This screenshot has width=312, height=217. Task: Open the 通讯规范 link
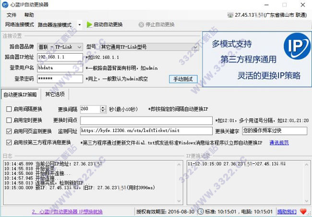pos(279,143)
